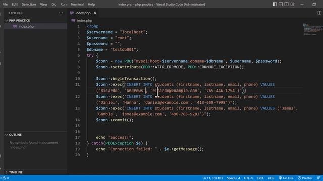Open notifications icon in status bar
The width and height of the screenshot is (323, 181).
coord(318,178)
